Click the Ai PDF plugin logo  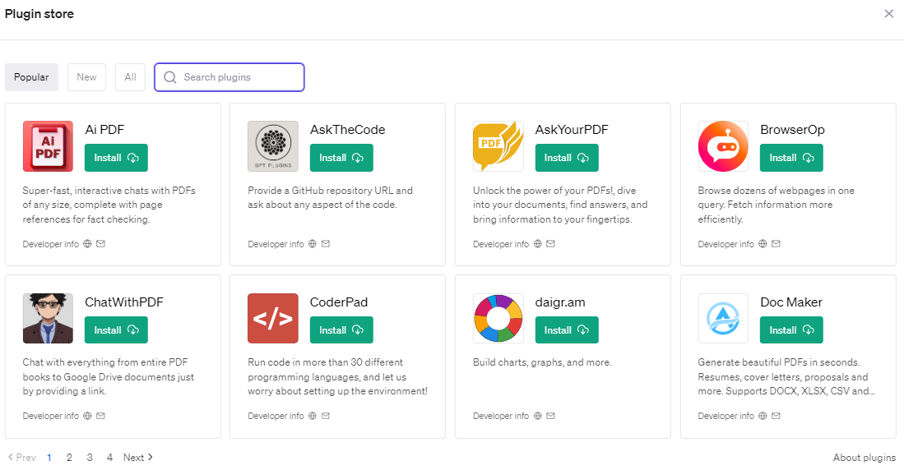tap(48, 146)
